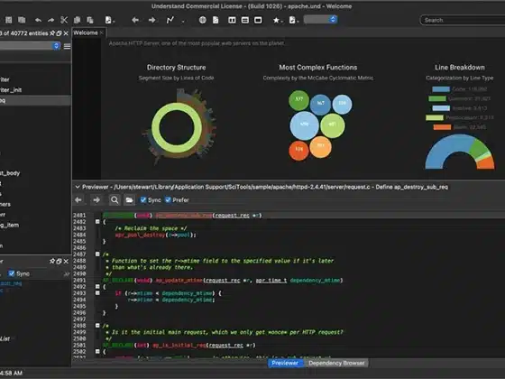Viewport: 505px width, 379px height.
Task: Click the st_body entity row
Action: [x=35, y=173]
